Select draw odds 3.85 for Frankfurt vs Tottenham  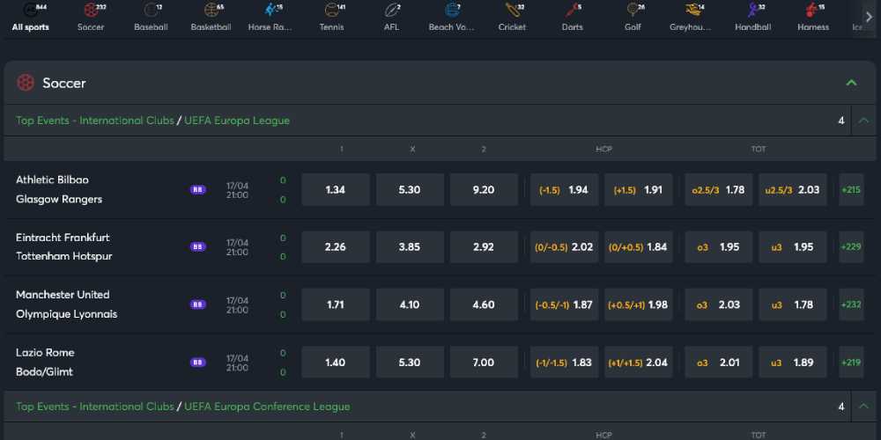[x=409, y=247]
